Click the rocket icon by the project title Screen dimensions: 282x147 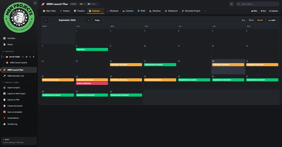tap(43, 4)
